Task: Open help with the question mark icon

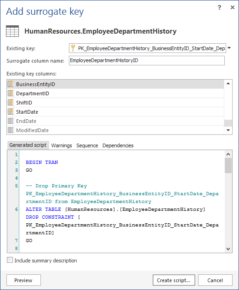Action: pyautogui.click(x=219, y=7)
